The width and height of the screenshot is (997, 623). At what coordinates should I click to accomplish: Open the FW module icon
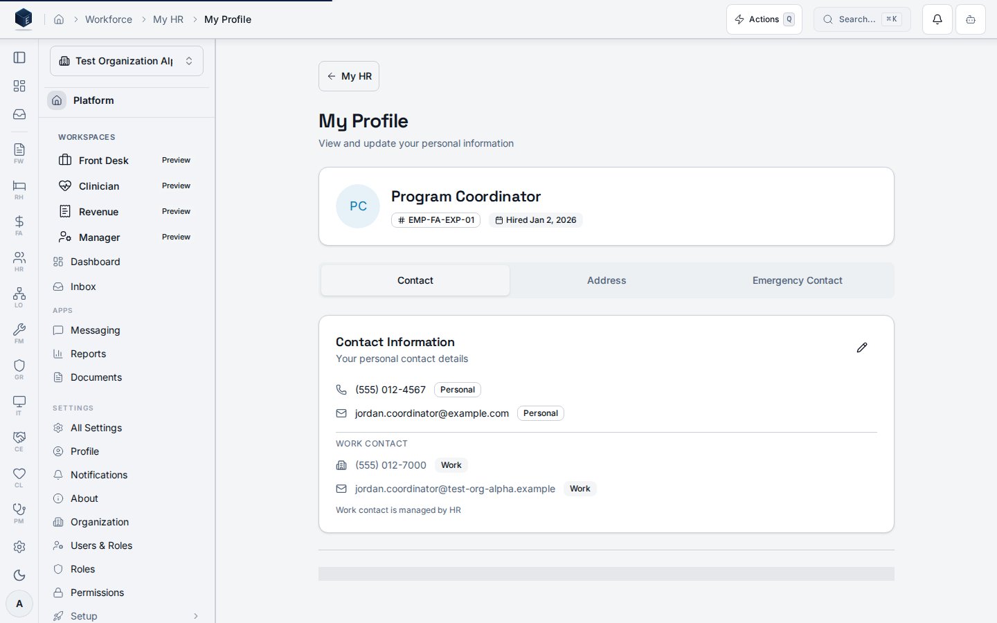pyautogui.click(x=19, y=153)
